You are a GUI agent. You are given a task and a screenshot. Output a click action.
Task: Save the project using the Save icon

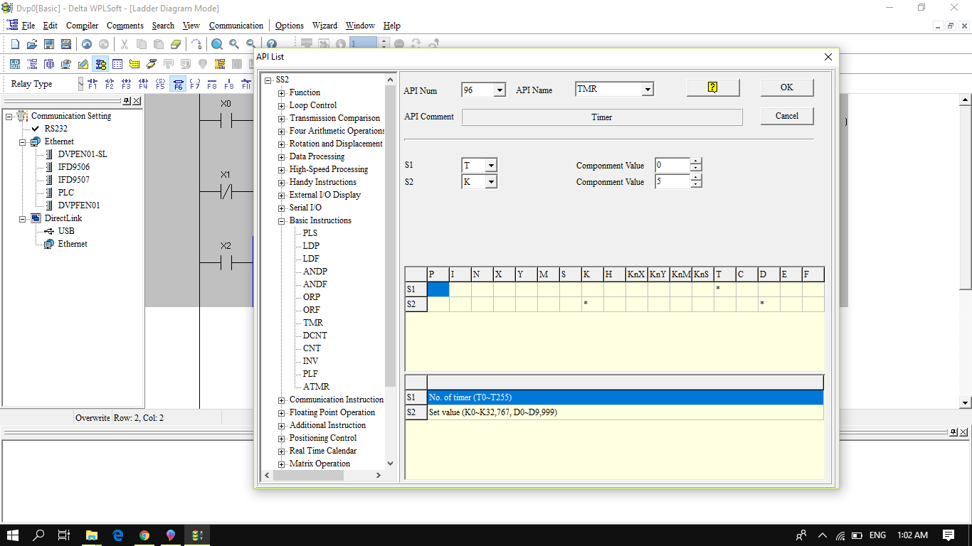click(x=49, y=43)
